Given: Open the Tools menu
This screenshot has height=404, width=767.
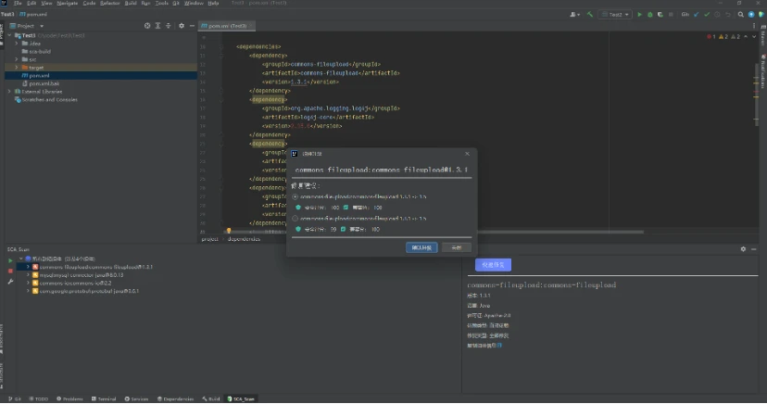Looking at the screenshot, I should [x=161, y=3].
